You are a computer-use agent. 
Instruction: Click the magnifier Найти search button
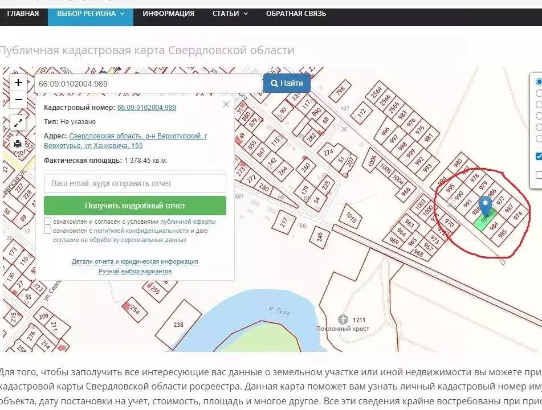tap(287, 83)
